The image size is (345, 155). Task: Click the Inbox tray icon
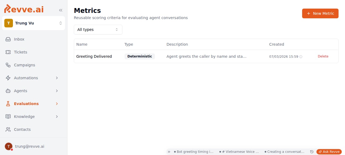pos(8,39)
